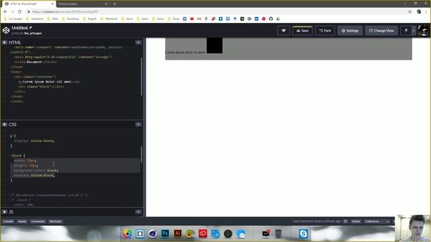
Task: Click the browser forward arrow
Action: [x=13, y=11]
